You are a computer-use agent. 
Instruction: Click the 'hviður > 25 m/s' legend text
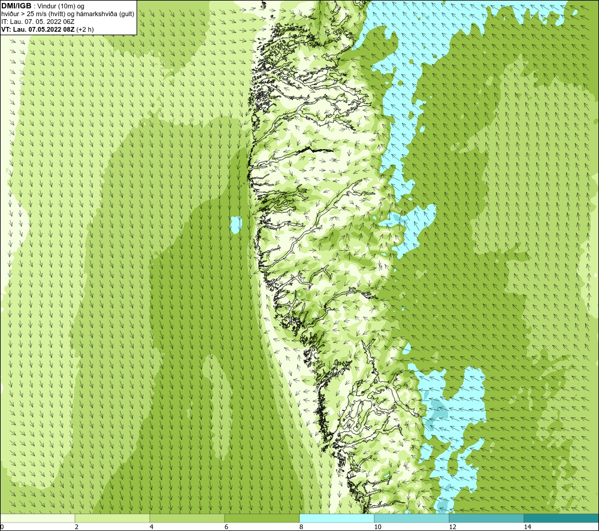coord(23,14)
